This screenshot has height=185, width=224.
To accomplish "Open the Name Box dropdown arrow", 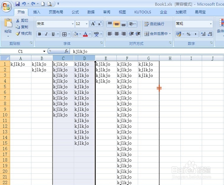I will click(x=44, y=51).
